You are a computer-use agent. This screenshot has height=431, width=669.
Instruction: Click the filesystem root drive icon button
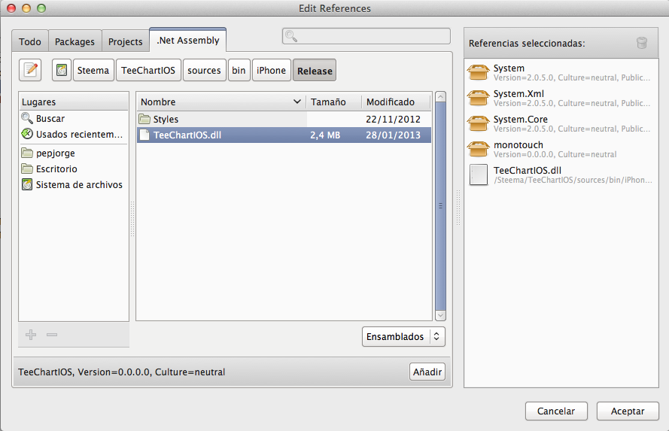click(x=62, y=70)
